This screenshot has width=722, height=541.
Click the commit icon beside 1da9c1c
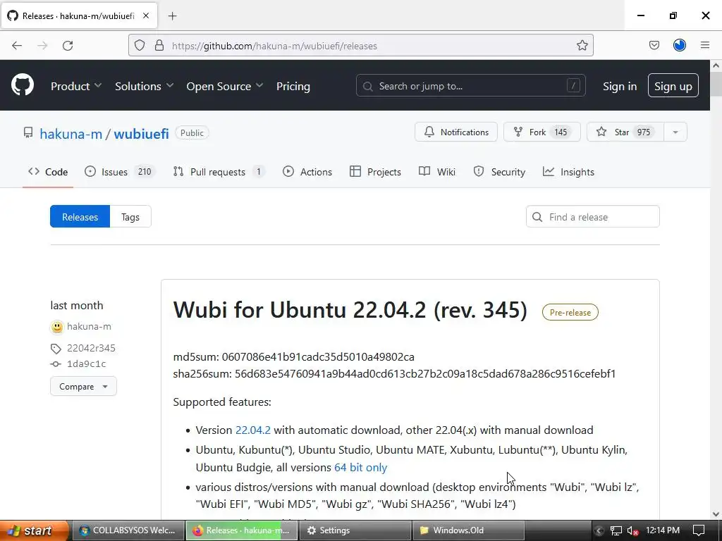click(56, 364)
